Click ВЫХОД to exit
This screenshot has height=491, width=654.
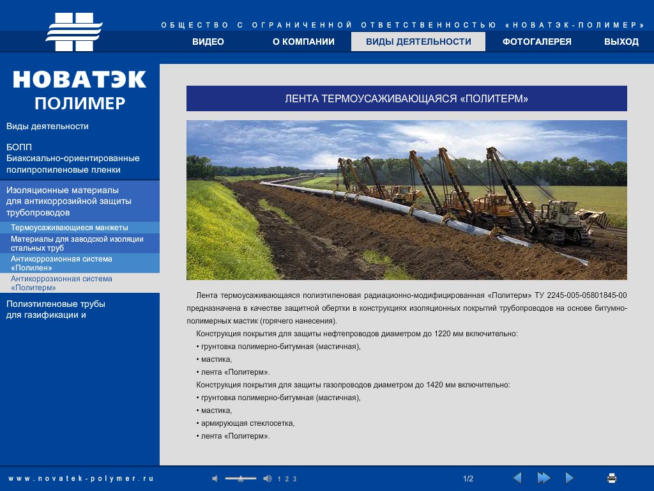(x=621, y=42)
